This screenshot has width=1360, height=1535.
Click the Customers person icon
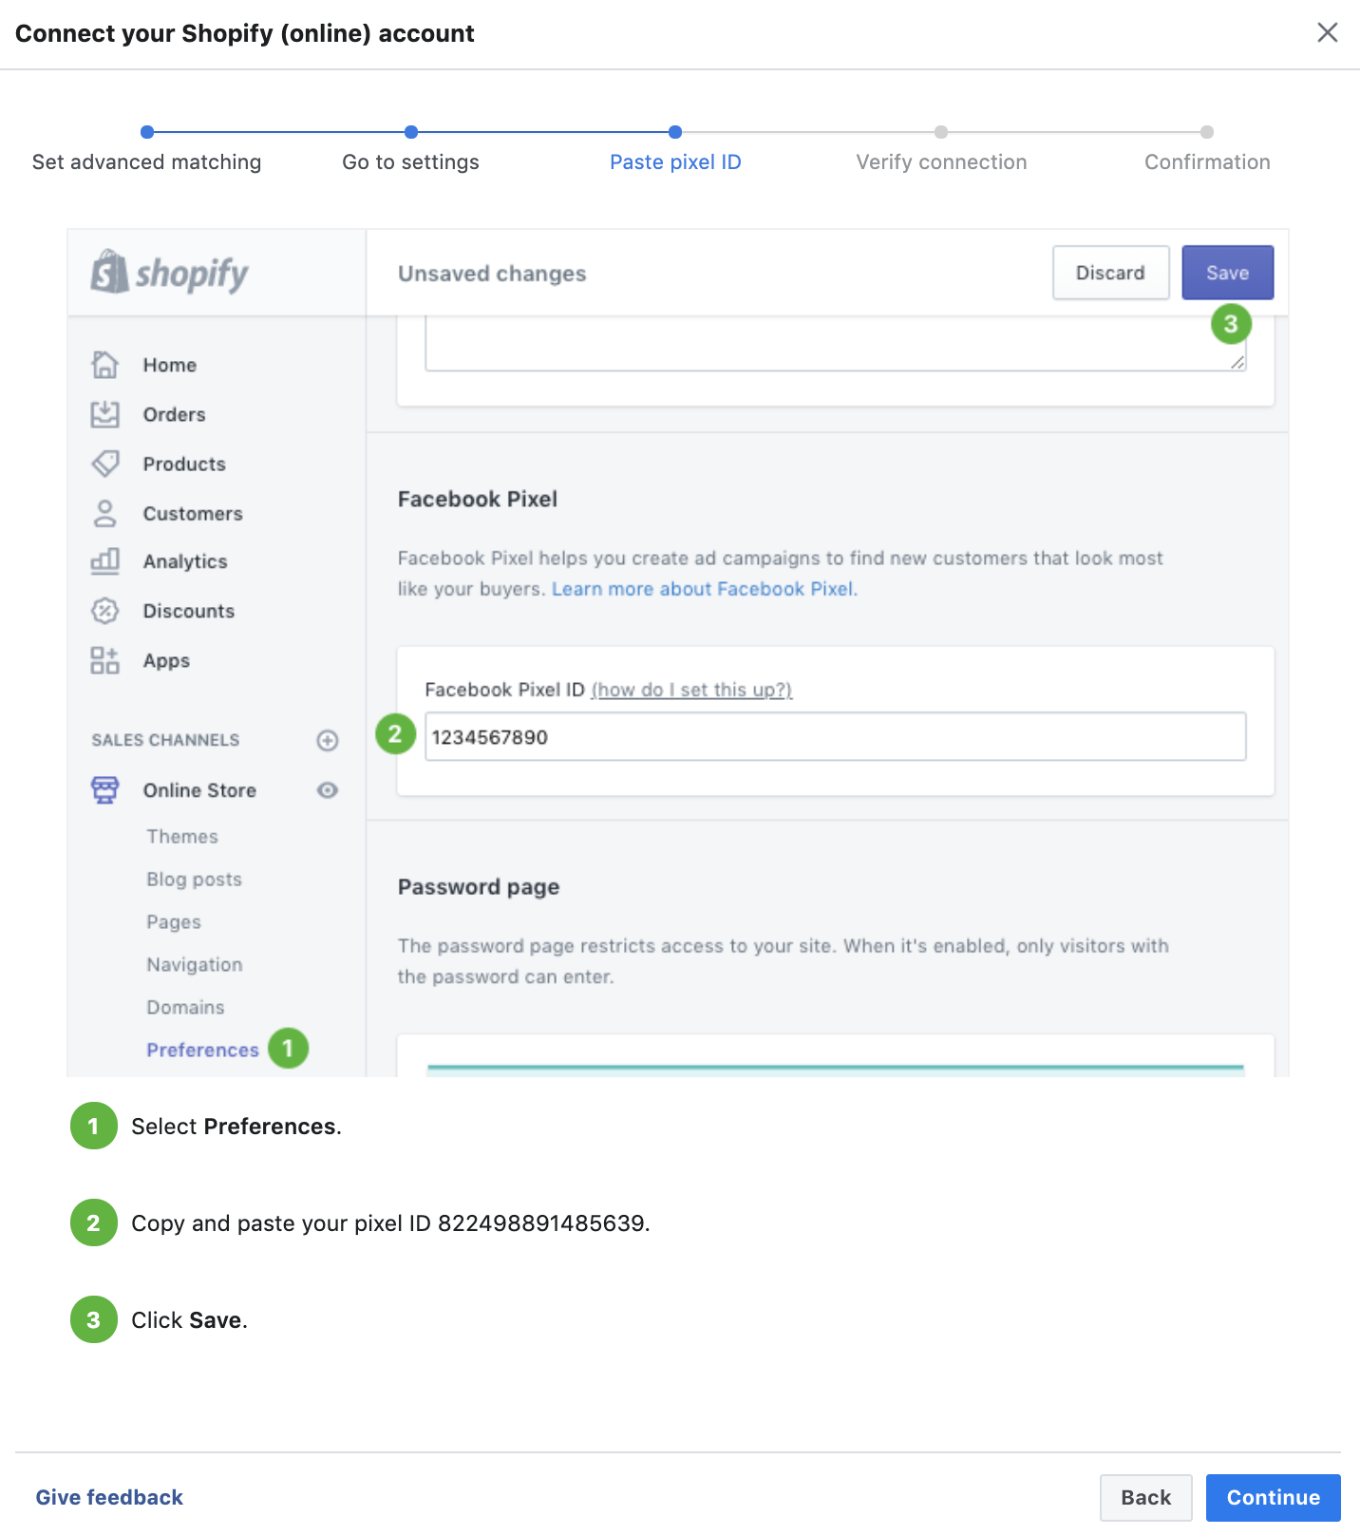105,513
